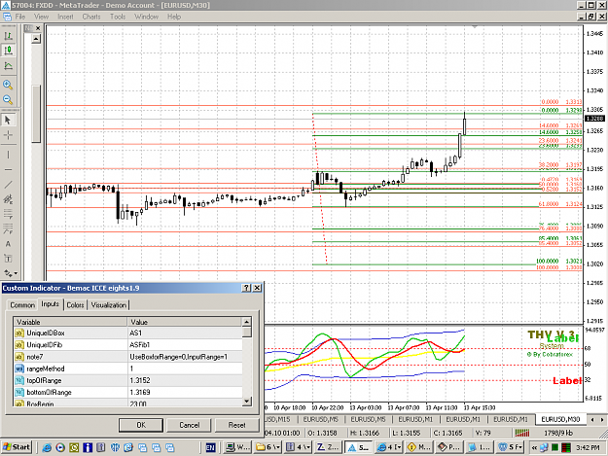Click the connection bars status icon
This screenshot has height=456, width=608.
(x=522, y=433)
